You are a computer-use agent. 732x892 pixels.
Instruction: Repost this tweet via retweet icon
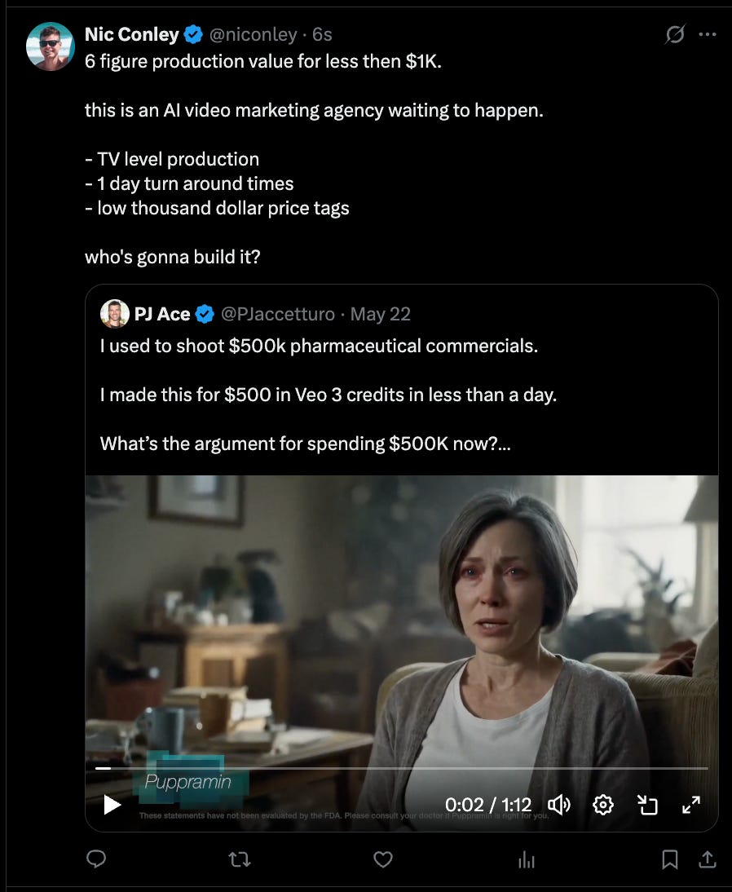240,859
